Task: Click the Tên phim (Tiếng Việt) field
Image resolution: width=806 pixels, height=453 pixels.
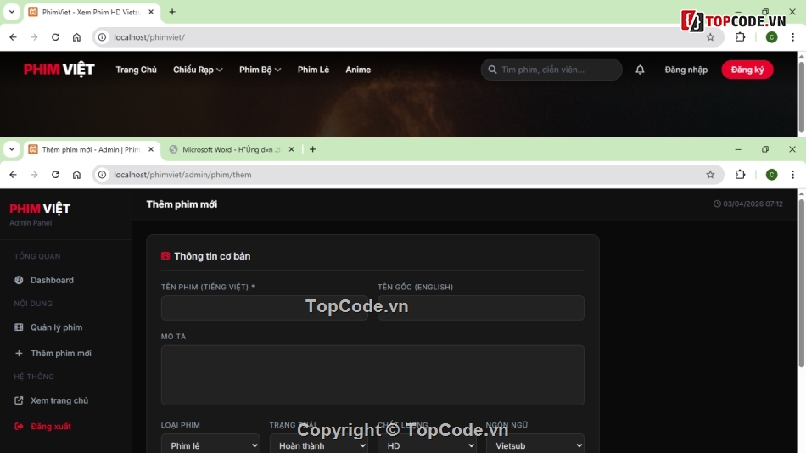Action: (x=264, y=307)
